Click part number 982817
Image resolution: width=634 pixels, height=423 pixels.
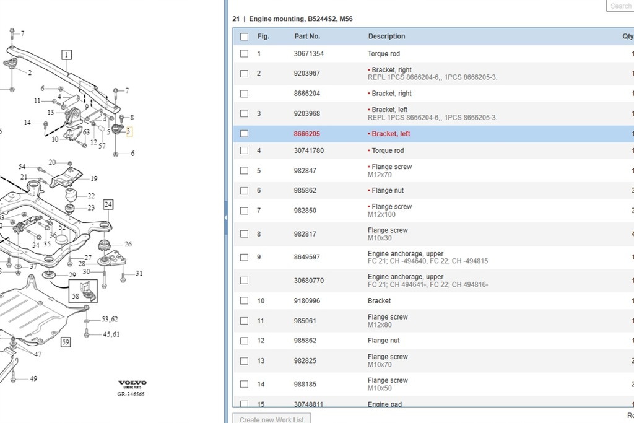[x=305, y=234]
